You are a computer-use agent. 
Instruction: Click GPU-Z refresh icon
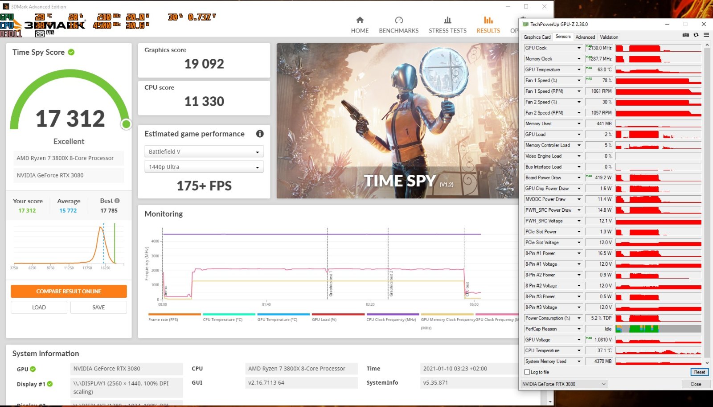pos(696,35)
